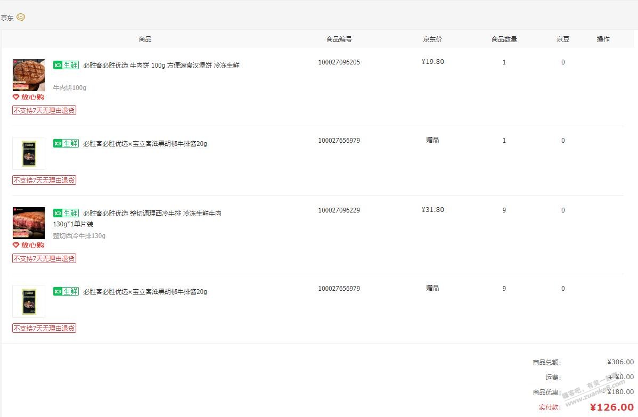
Task: Click the 商品编号 column header
Action: tap(339, 39)
